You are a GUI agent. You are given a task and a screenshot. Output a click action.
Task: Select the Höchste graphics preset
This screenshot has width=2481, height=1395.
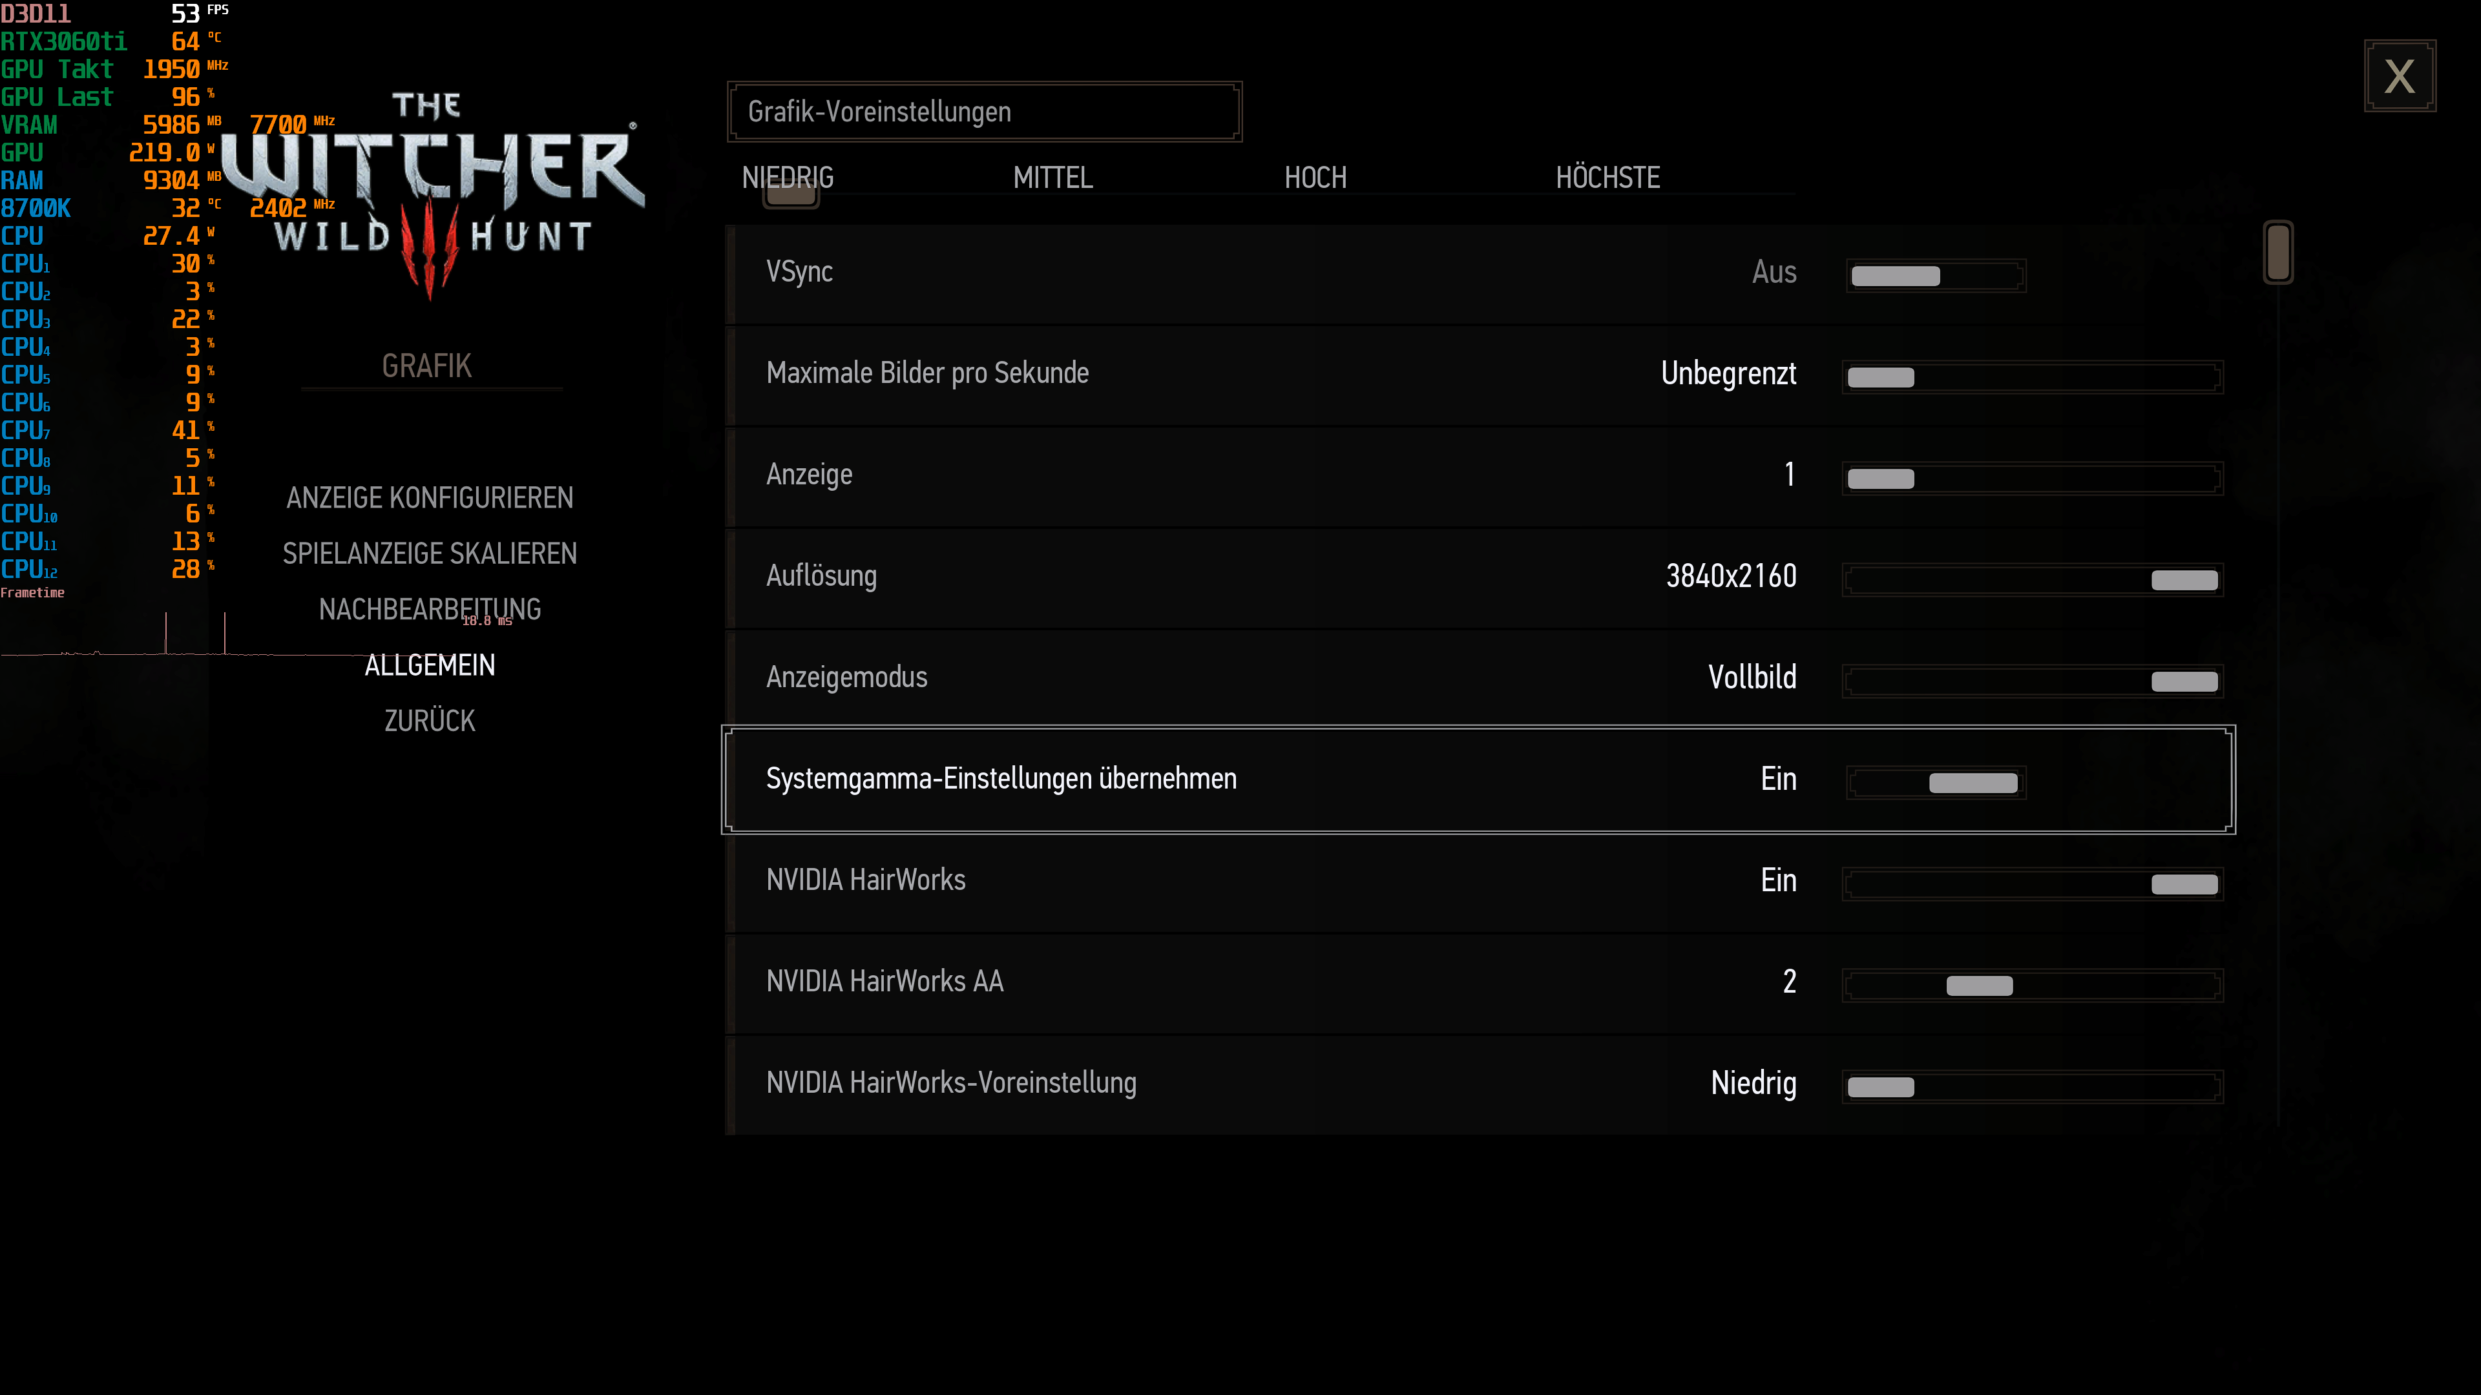pos(1607,178)
